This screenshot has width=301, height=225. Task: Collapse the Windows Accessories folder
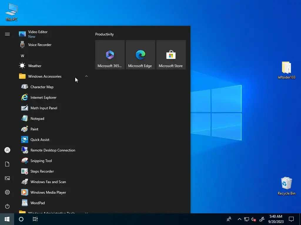86,76
